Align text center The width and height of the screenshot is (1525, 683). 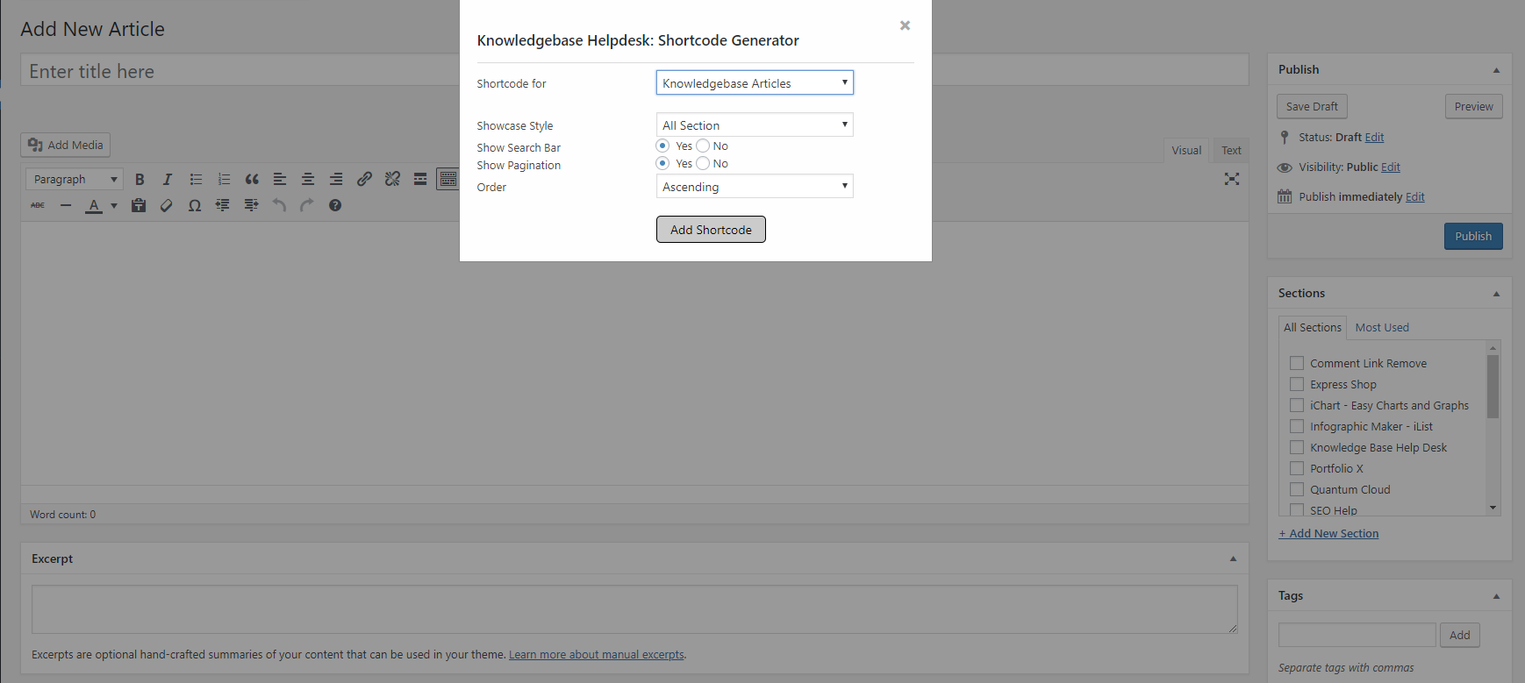308,179
